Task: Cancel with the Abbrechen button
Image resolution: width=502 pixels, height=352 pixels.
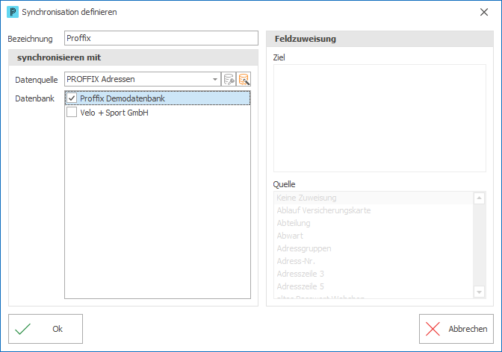Action: [x=456, y=329]
